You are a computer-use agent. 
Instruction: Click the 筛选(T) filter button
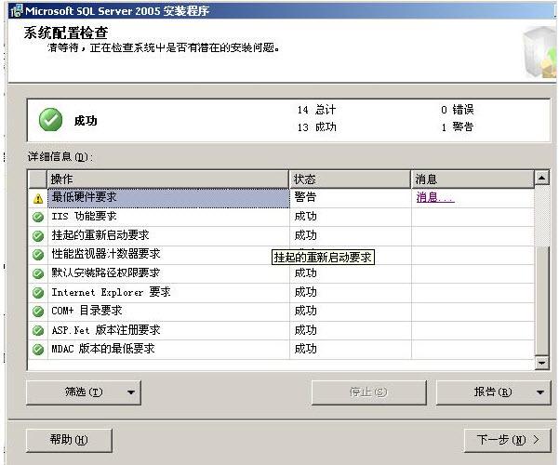click(84, 392)
